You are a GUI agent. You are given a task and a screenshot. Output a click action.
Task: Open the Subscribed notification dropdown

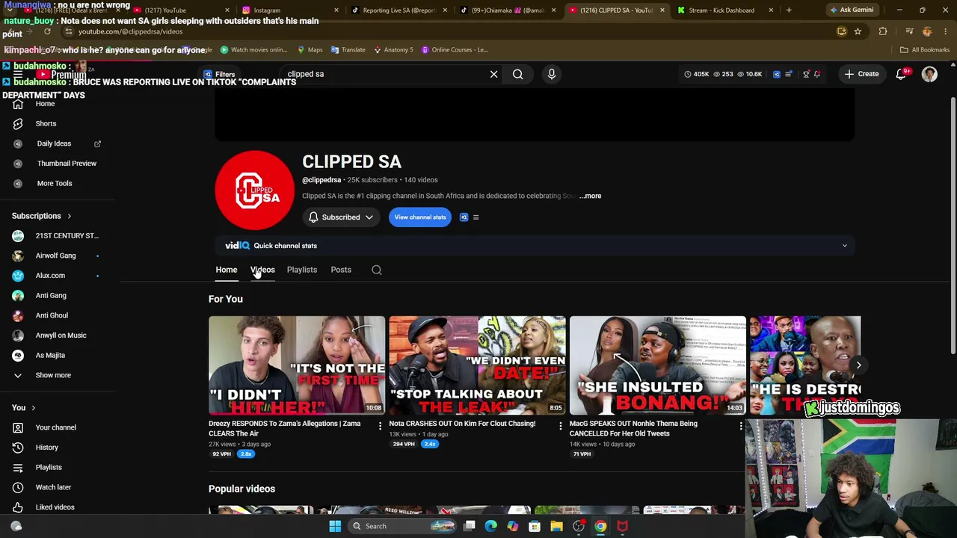(340, 217)
